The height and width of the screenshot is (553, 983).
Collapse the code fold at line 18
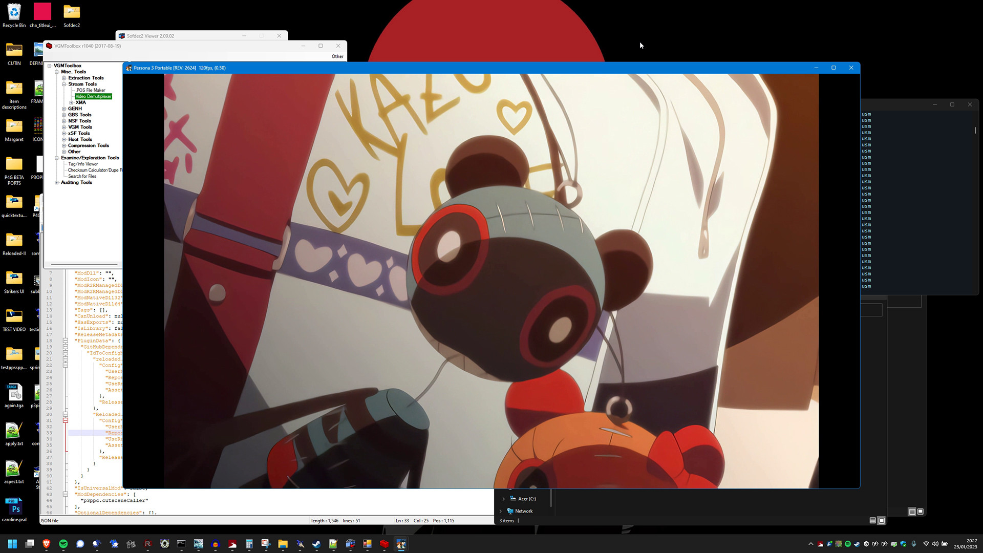point(65,341)
